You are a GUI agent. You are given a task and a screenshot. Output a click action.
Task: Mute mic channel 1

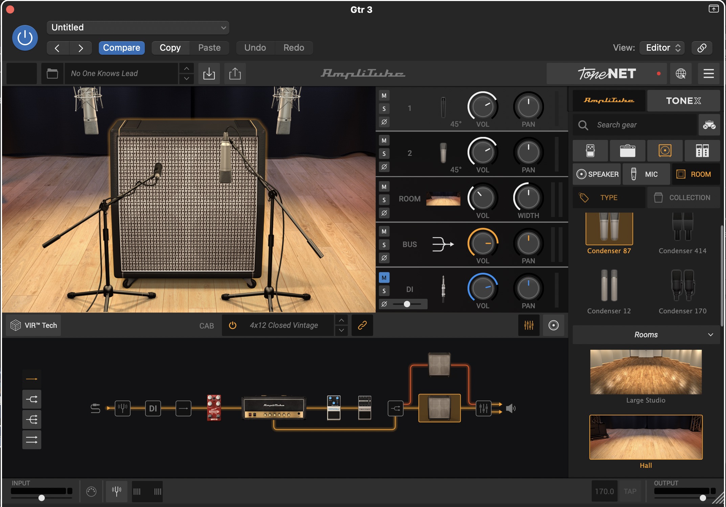[384, 96]
